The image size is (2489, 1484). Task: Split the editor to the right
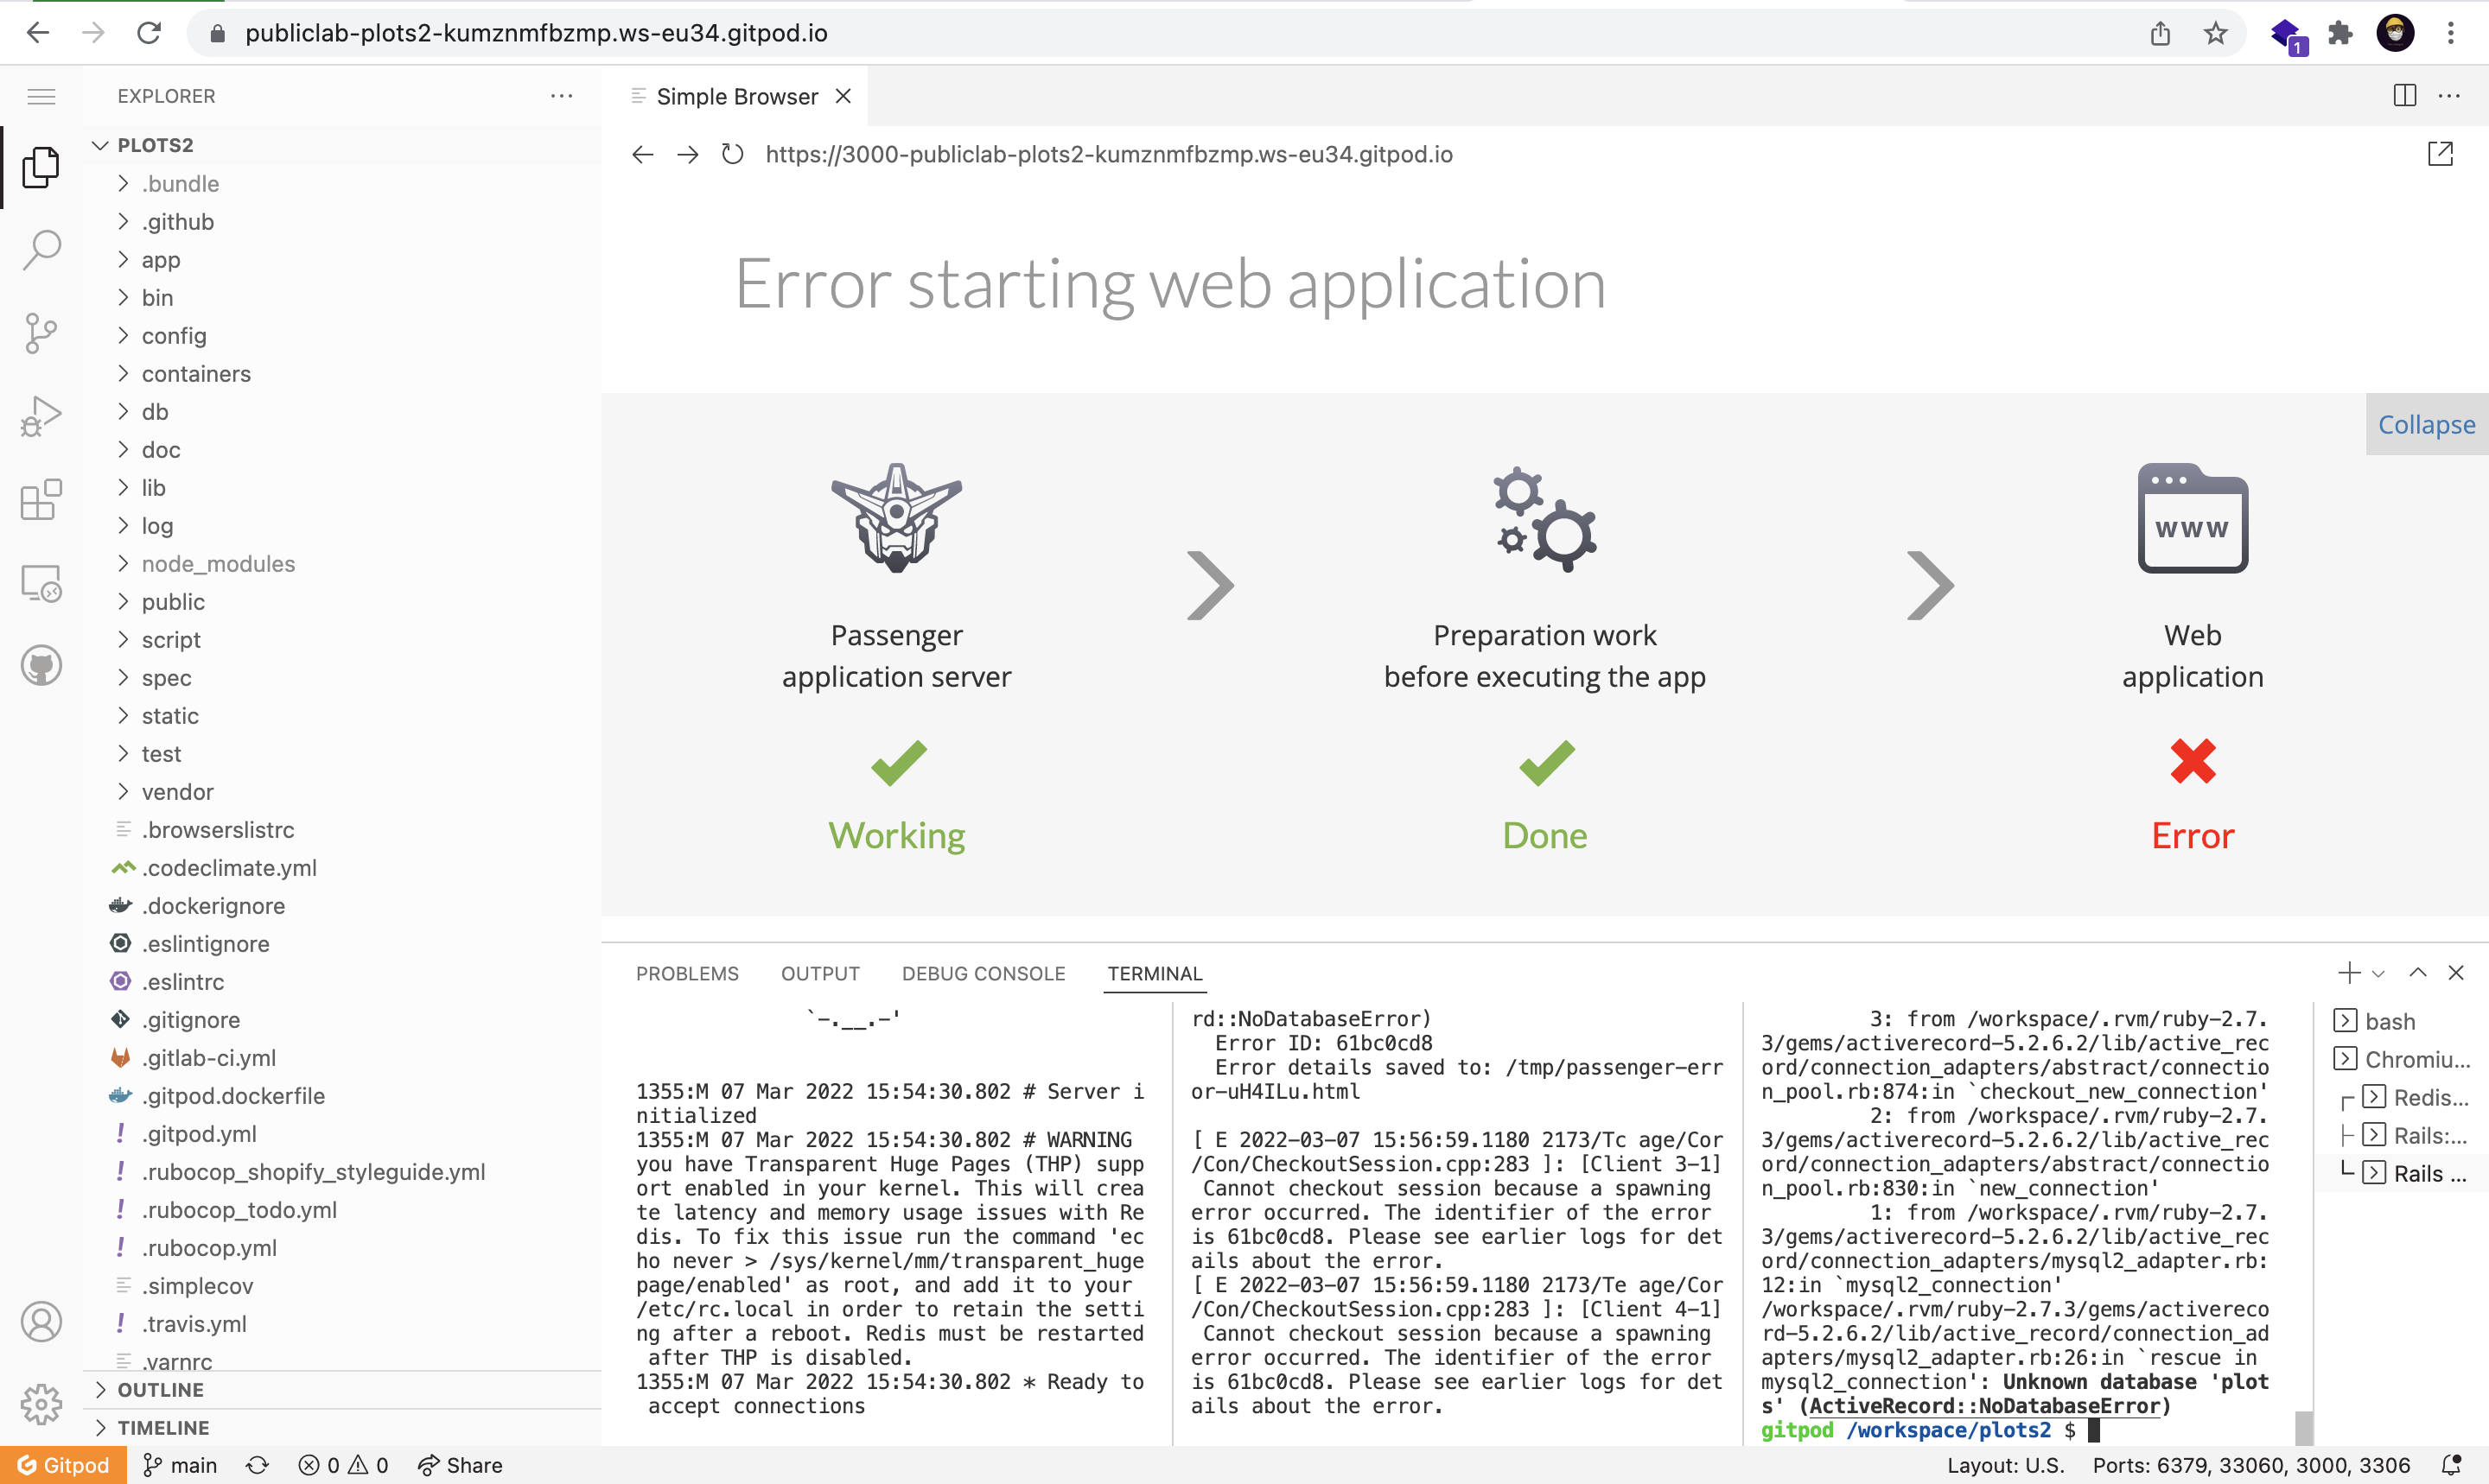click(x=2404, y=96)
